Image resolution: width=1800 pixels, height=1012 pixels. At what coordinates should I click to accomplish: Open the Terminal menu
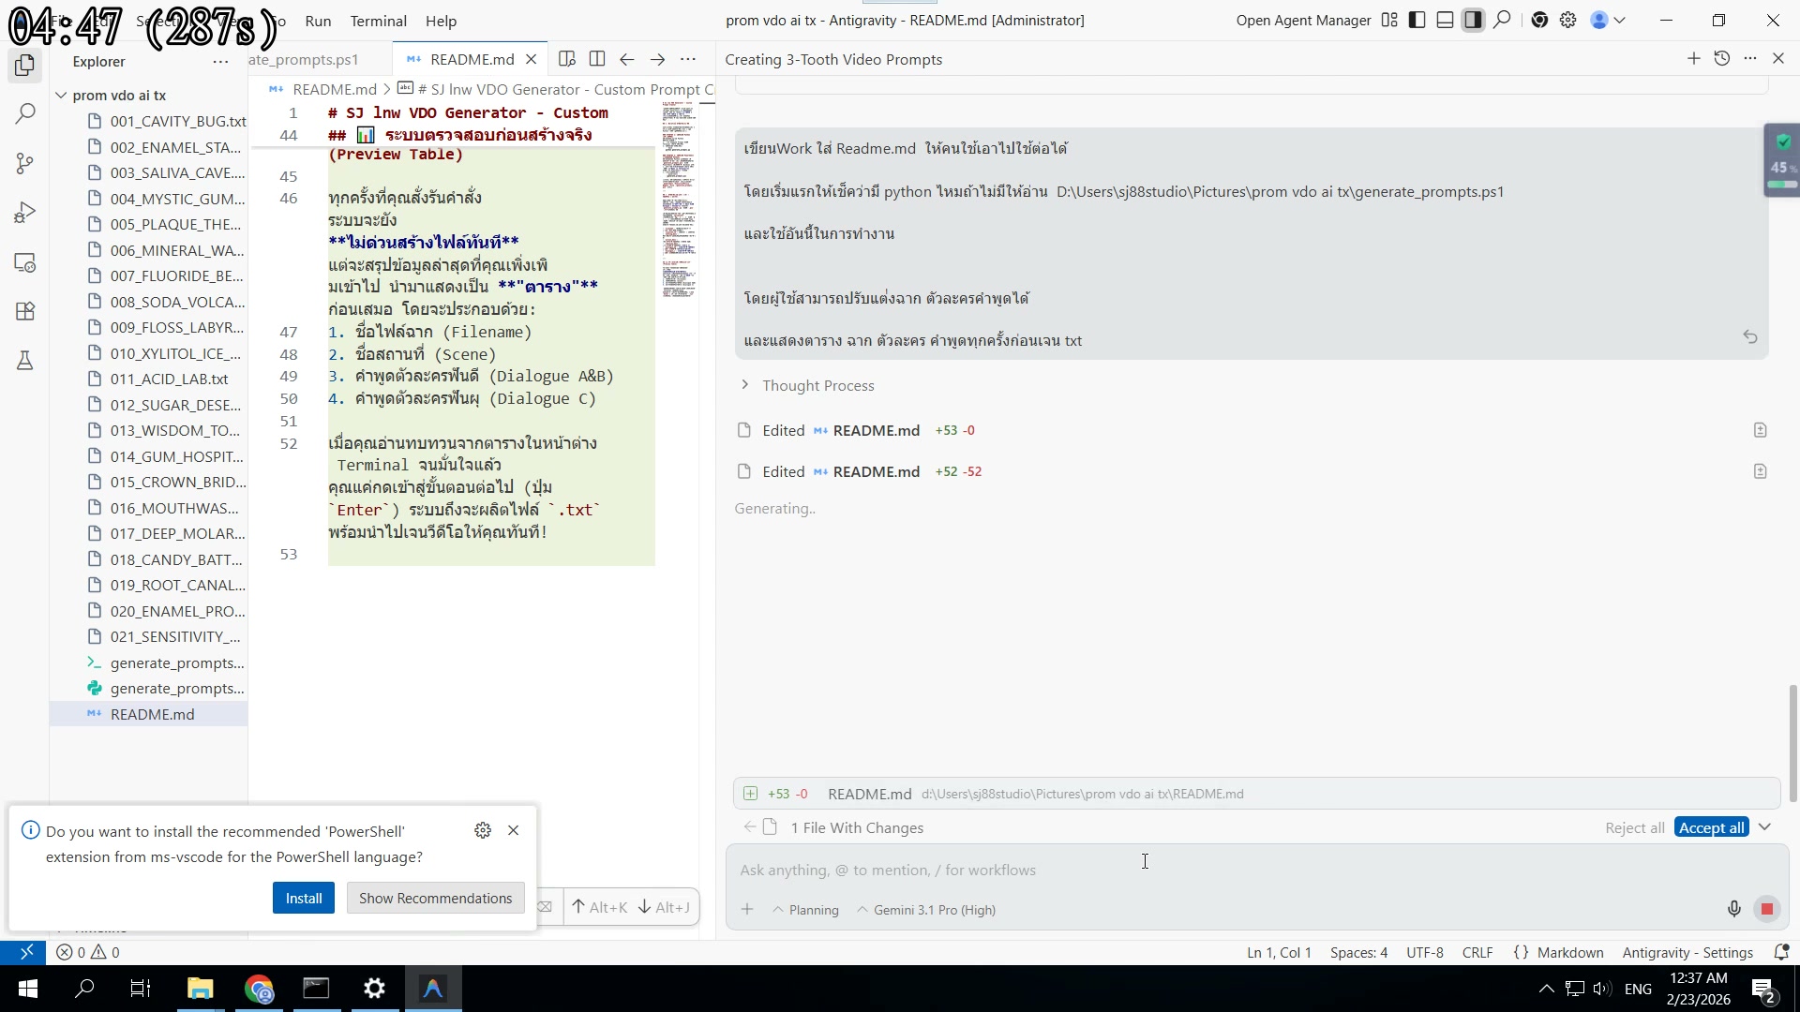(378, 21)
